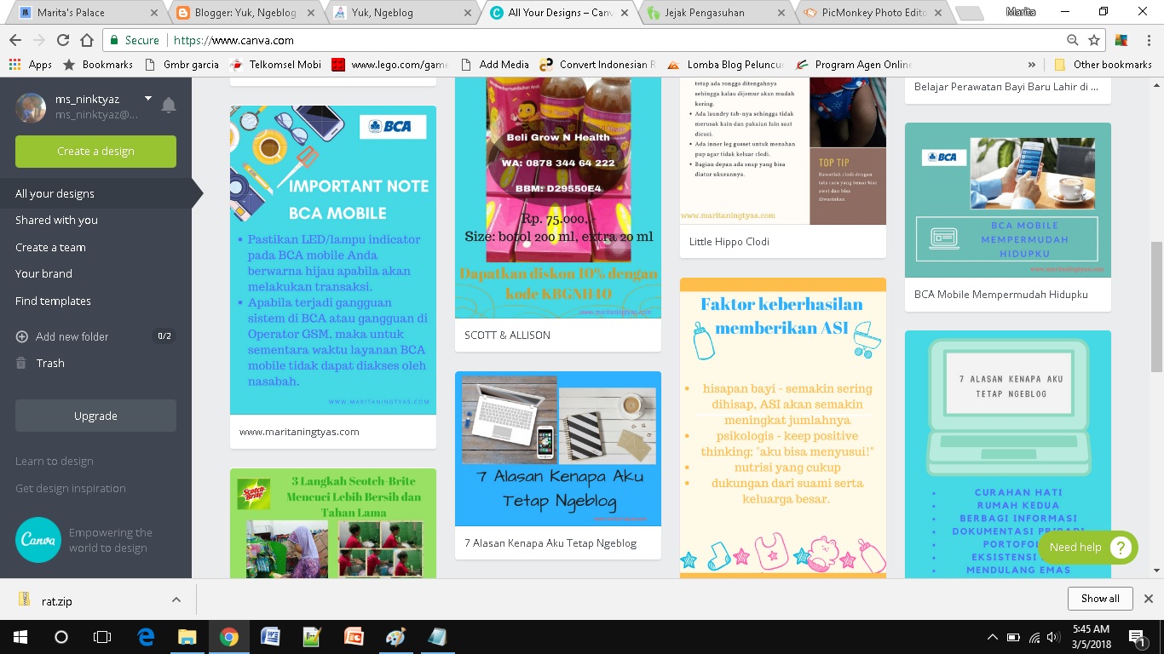Open Learn to design link
Viewport: 1164px width, 654px height.
point(55,462)
